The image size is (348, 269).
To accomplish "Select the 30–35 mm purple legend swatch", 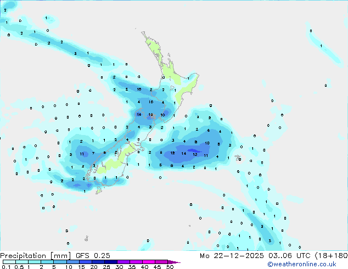I will 123,262.
